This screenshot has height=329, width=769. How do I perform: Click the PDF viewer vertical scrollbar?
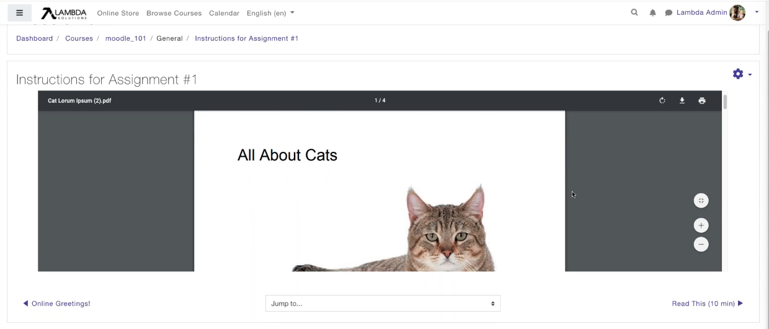[725, 102]
